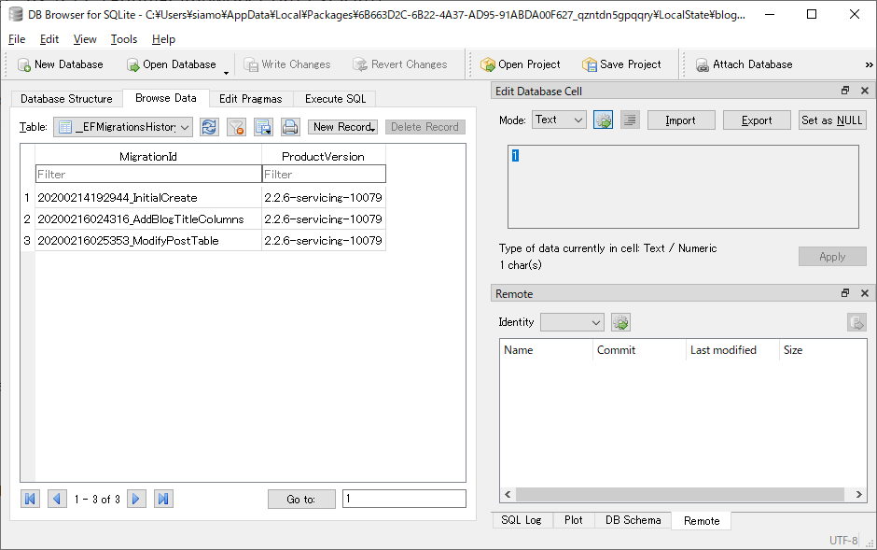Toggle auto-apply of cell edits
Screen dimensions: 877x550
tap(603, 120)
